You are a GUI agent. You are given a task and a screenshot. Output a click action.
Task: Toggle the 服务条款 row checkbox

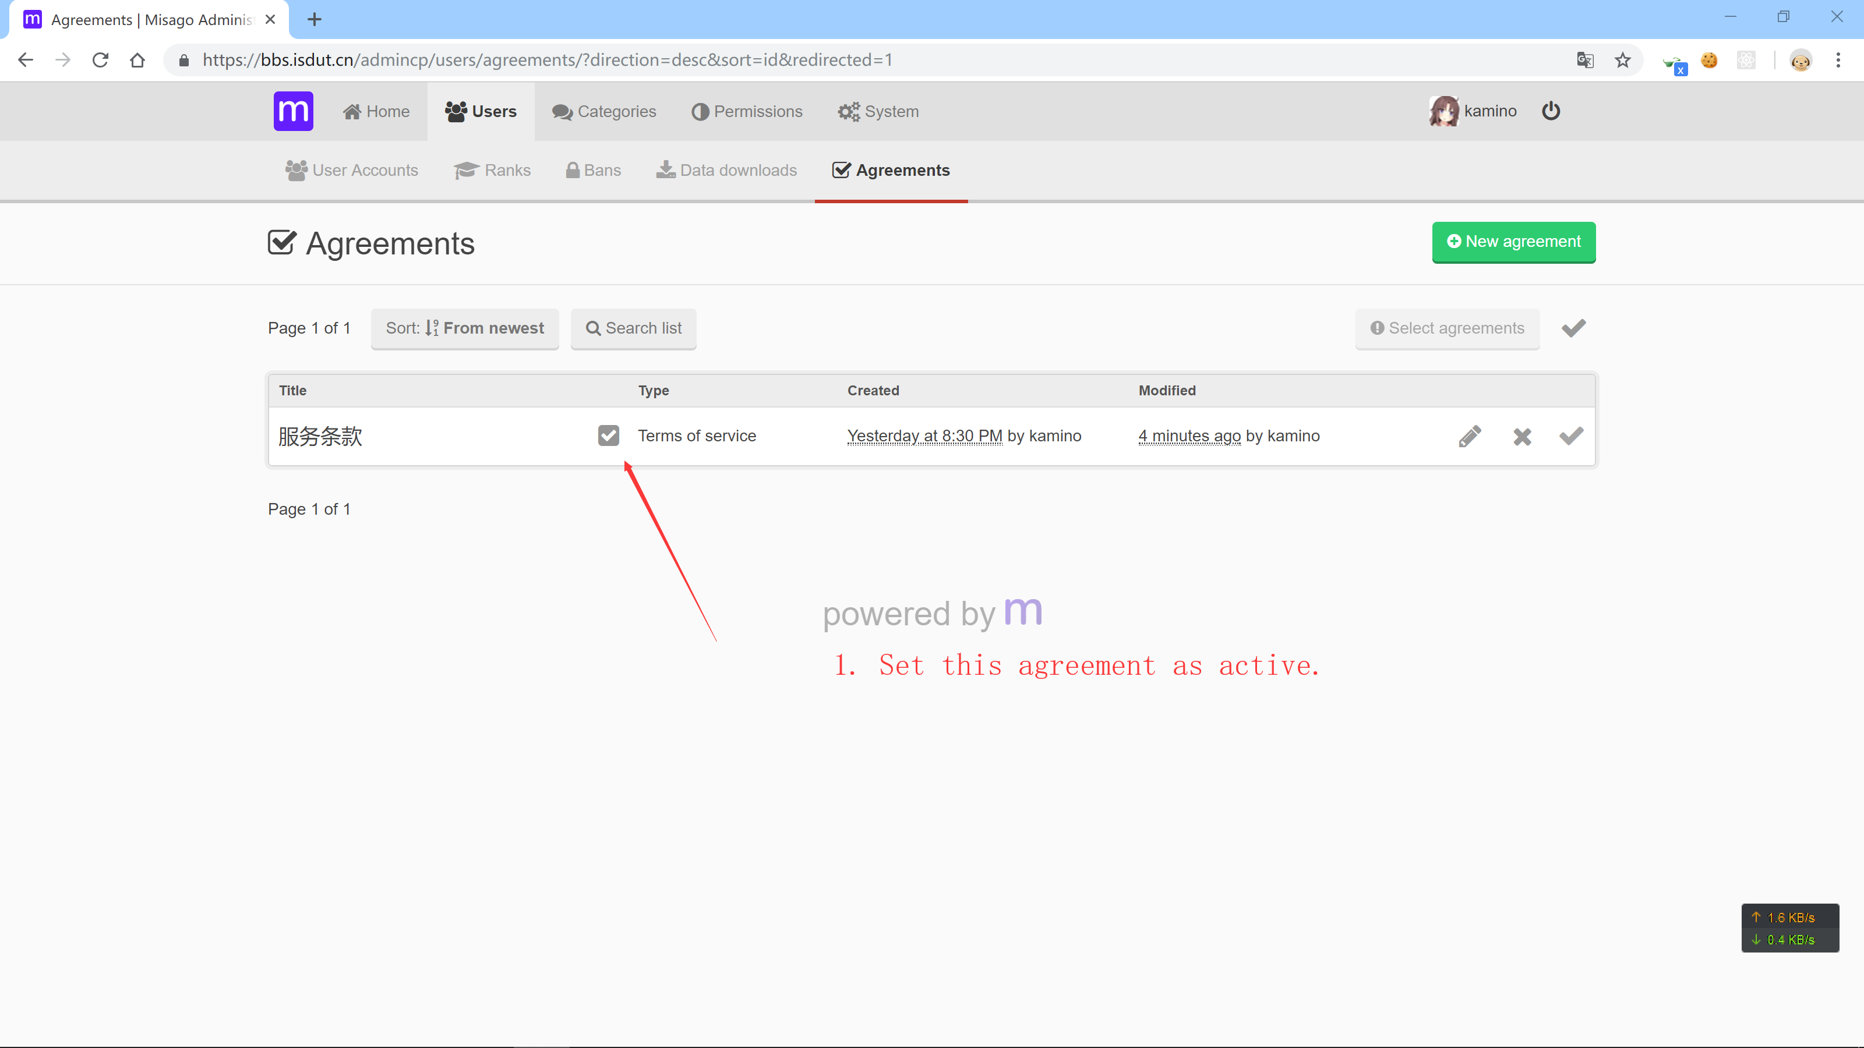pos(609,436)
